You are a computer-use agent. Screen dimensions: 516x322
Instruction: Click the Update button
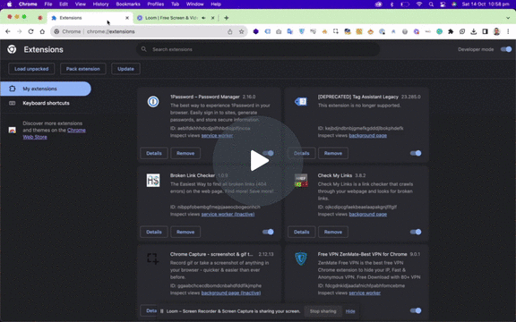pos(125,69)
